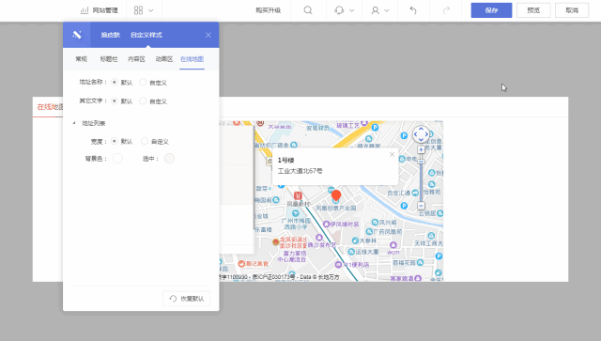The image size is (601, 341).
Task: Click the map zoom slider track
Action: click(421, 180)
